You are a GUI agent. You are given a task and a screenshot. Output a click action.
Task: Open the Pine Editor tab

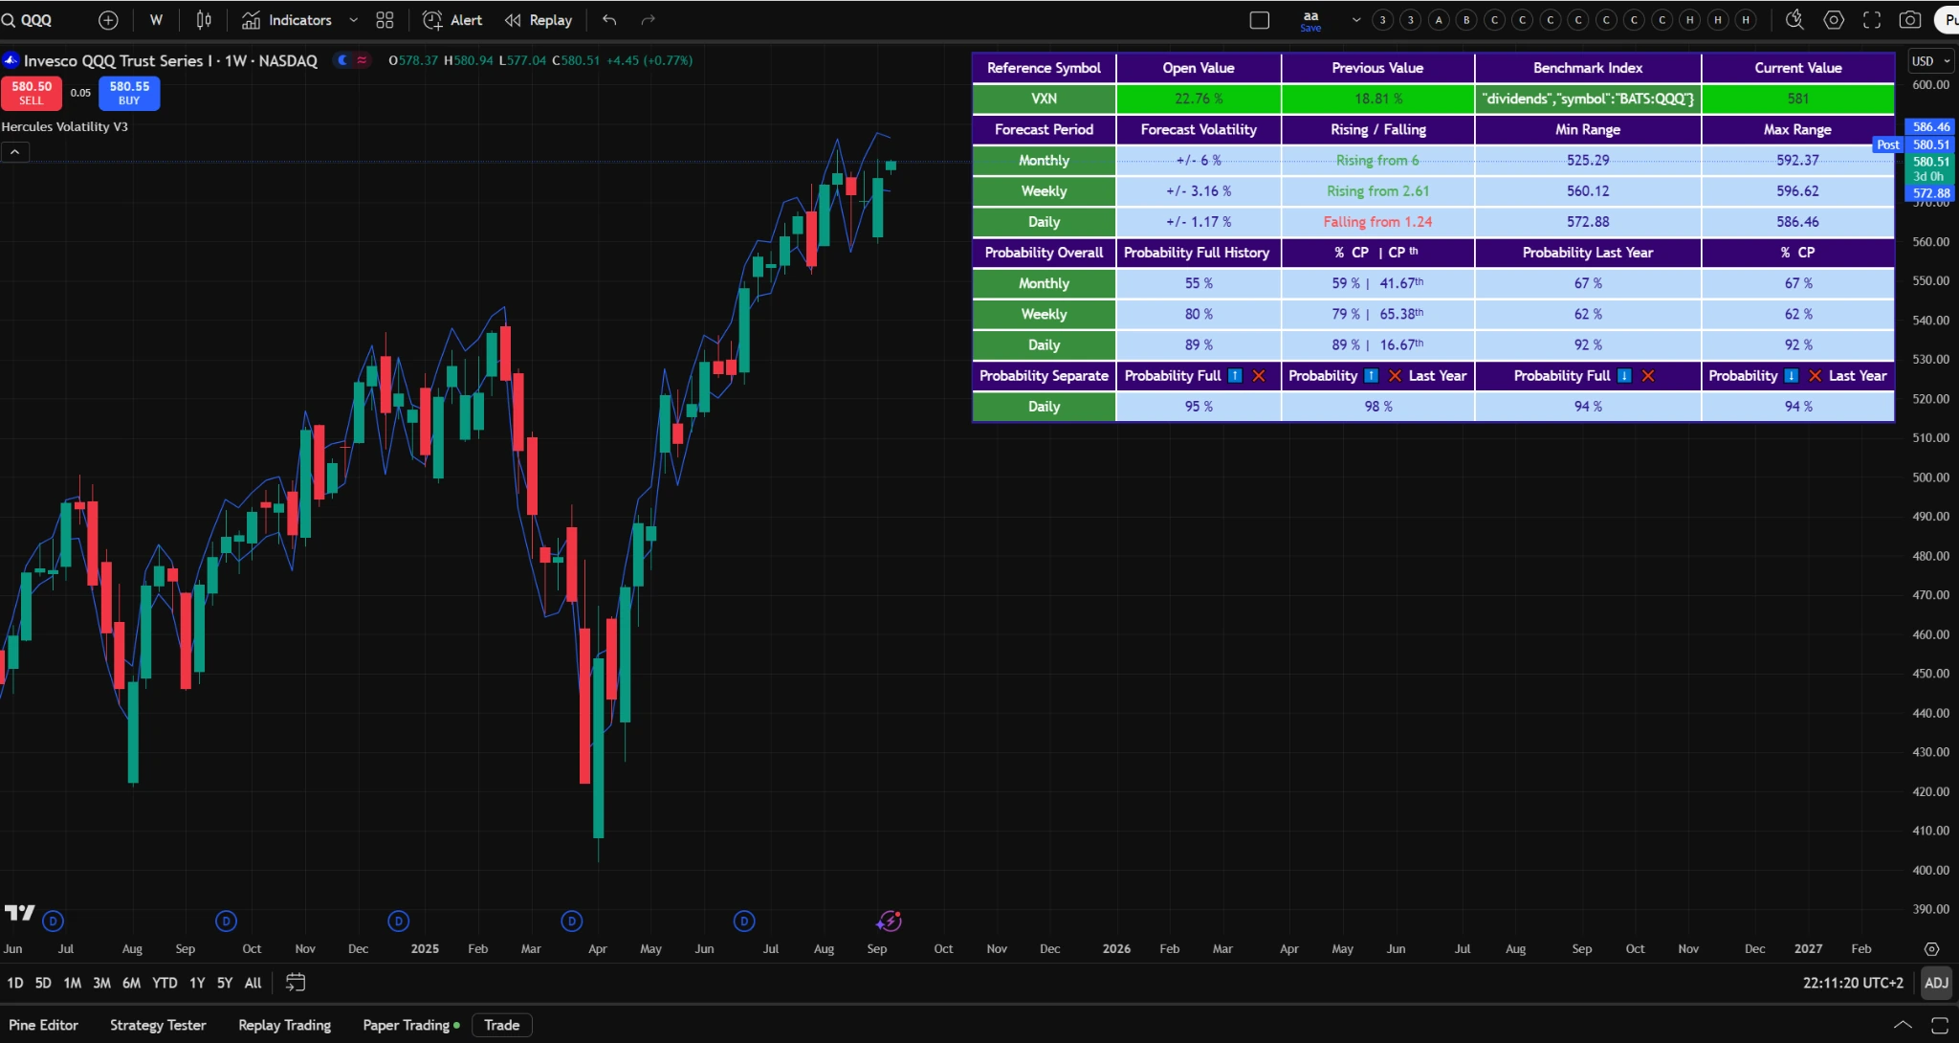43,1025
